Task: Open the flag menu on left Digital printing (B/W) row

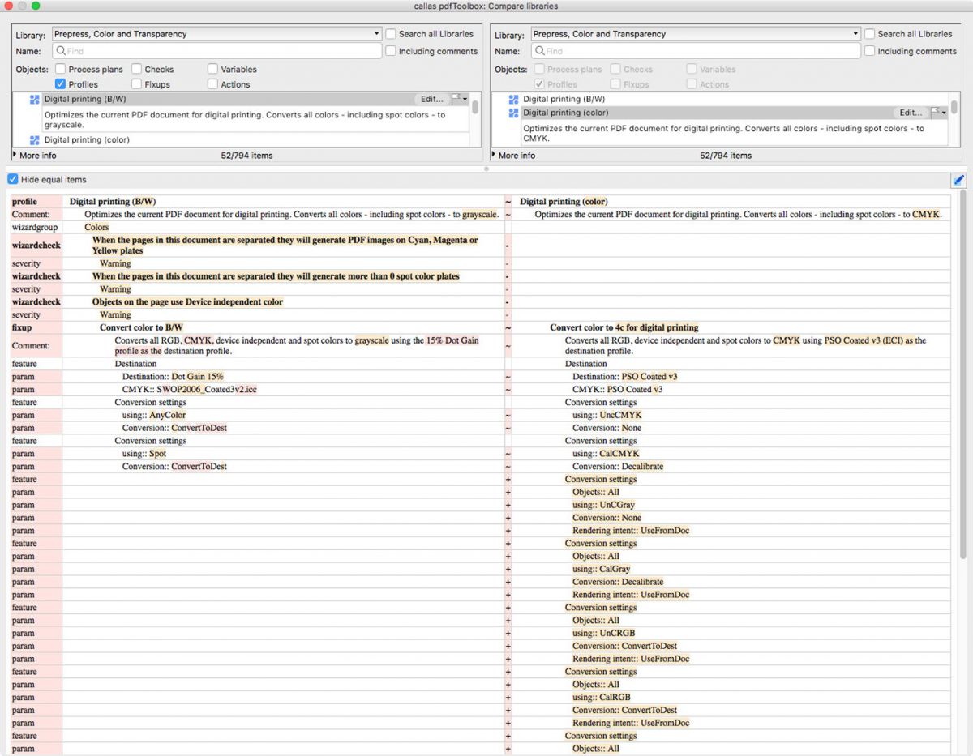Action: click(460, 99)
